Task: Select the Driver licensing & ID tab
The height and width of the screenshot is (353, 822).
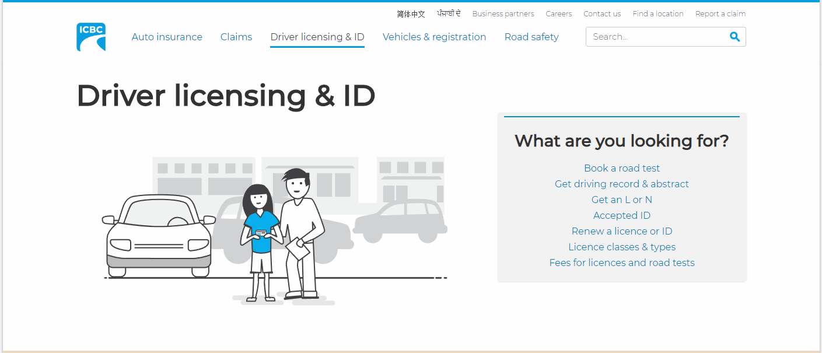Action: click(x=317, y=37)
